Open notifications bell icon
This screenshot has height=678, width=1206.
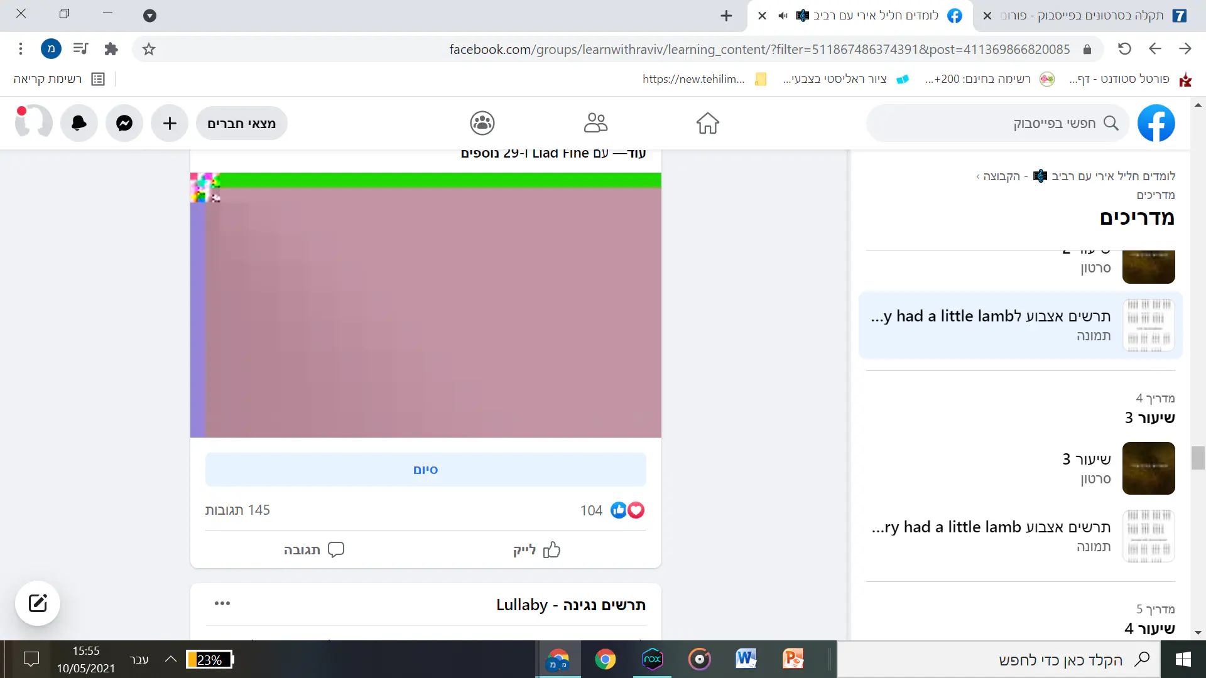pyautogui.click(x=79, y=123)
